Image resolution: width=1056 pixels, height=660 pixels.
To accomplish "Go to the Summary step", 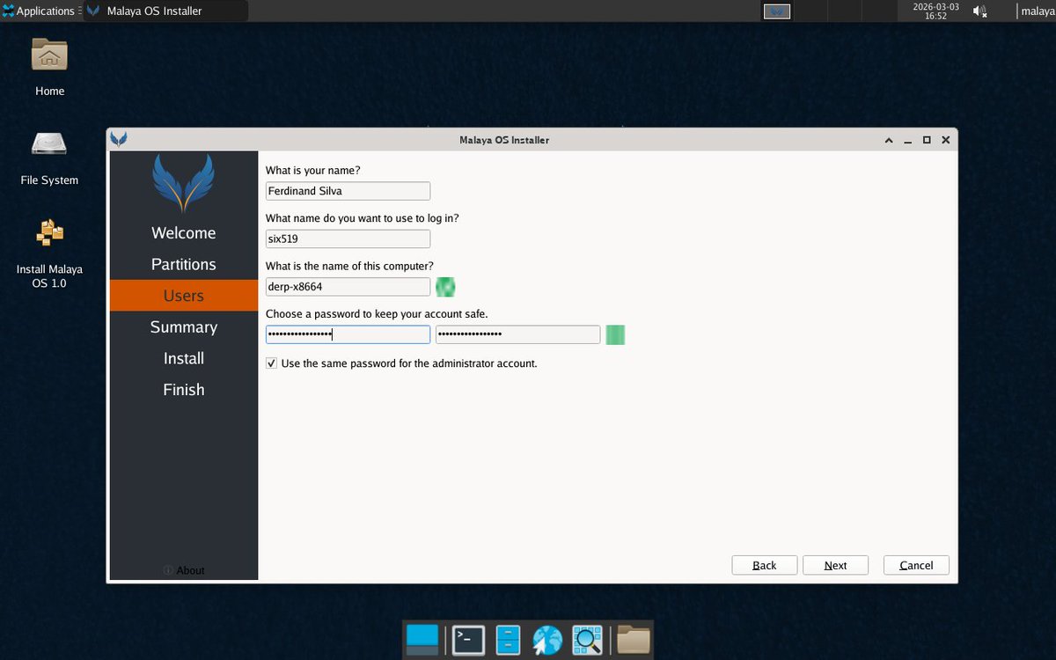I will click(x=183, y=326).
